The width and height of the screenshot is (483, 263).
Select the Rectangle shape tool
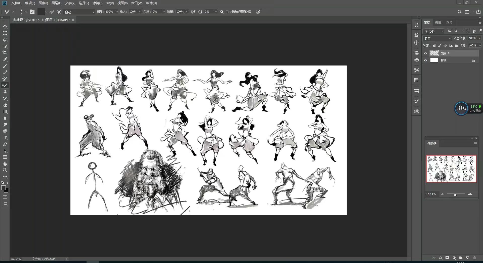5,157
